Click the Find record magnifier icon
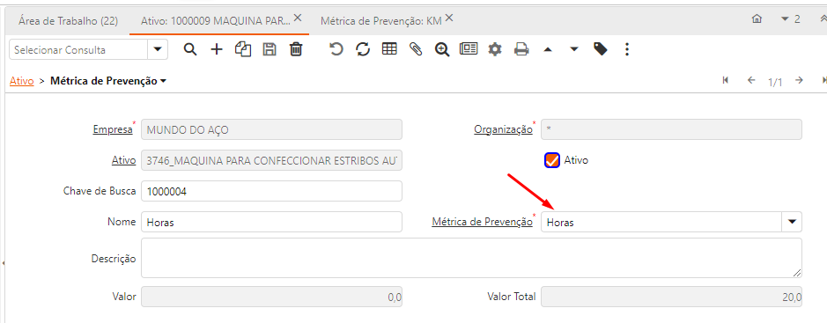The height and width of the screenshot is (323, 827). coord(190,49)
